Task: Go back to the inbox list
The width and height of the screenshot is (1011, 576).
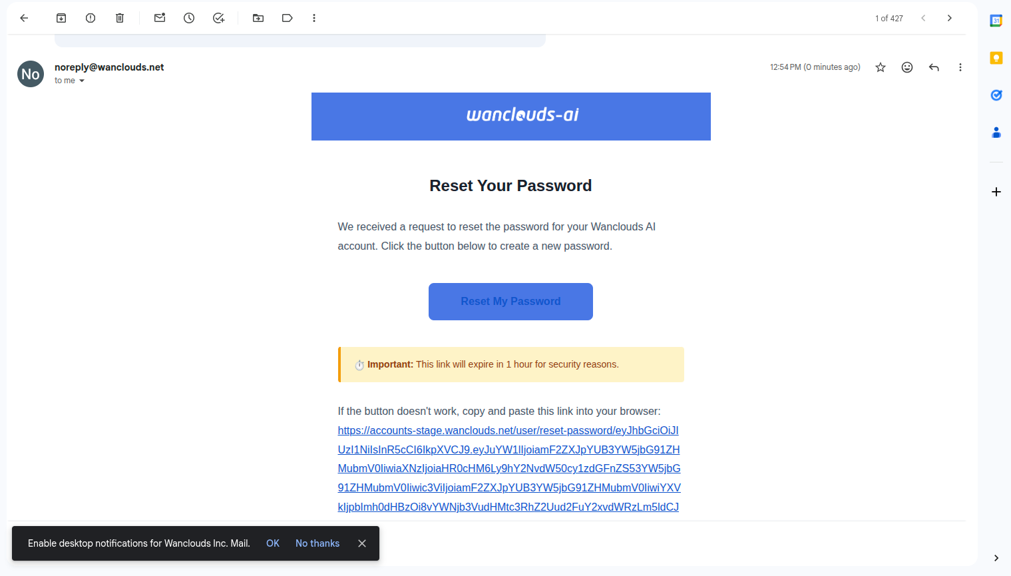Action: [x=24, y=18]
